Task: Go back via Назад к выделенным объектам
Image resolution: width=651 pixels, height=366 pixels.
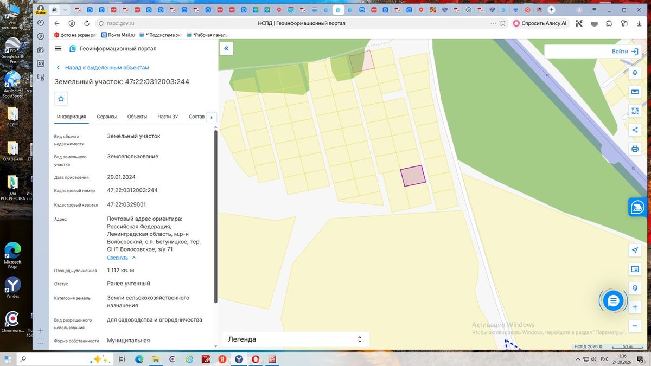Action: tap(103, 68)
